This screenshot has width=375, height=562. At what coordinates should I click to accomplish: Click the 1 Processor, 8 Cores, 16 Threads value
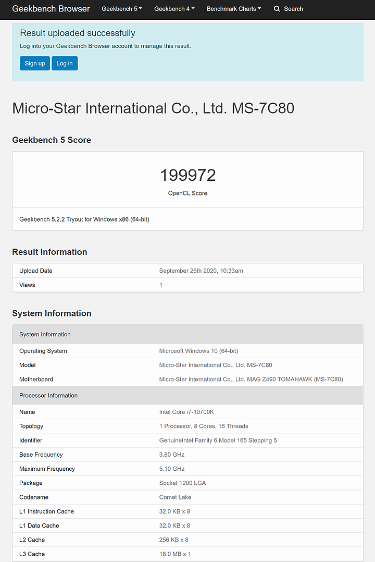(204, 426)
